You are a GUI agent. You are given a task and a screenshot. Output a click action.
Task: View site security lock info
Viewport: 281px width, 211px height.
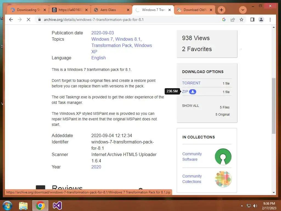pyautogui.click(x=40, y=20)
